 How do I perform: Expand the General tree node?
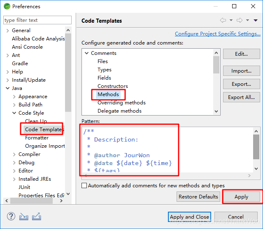[7, 31]
